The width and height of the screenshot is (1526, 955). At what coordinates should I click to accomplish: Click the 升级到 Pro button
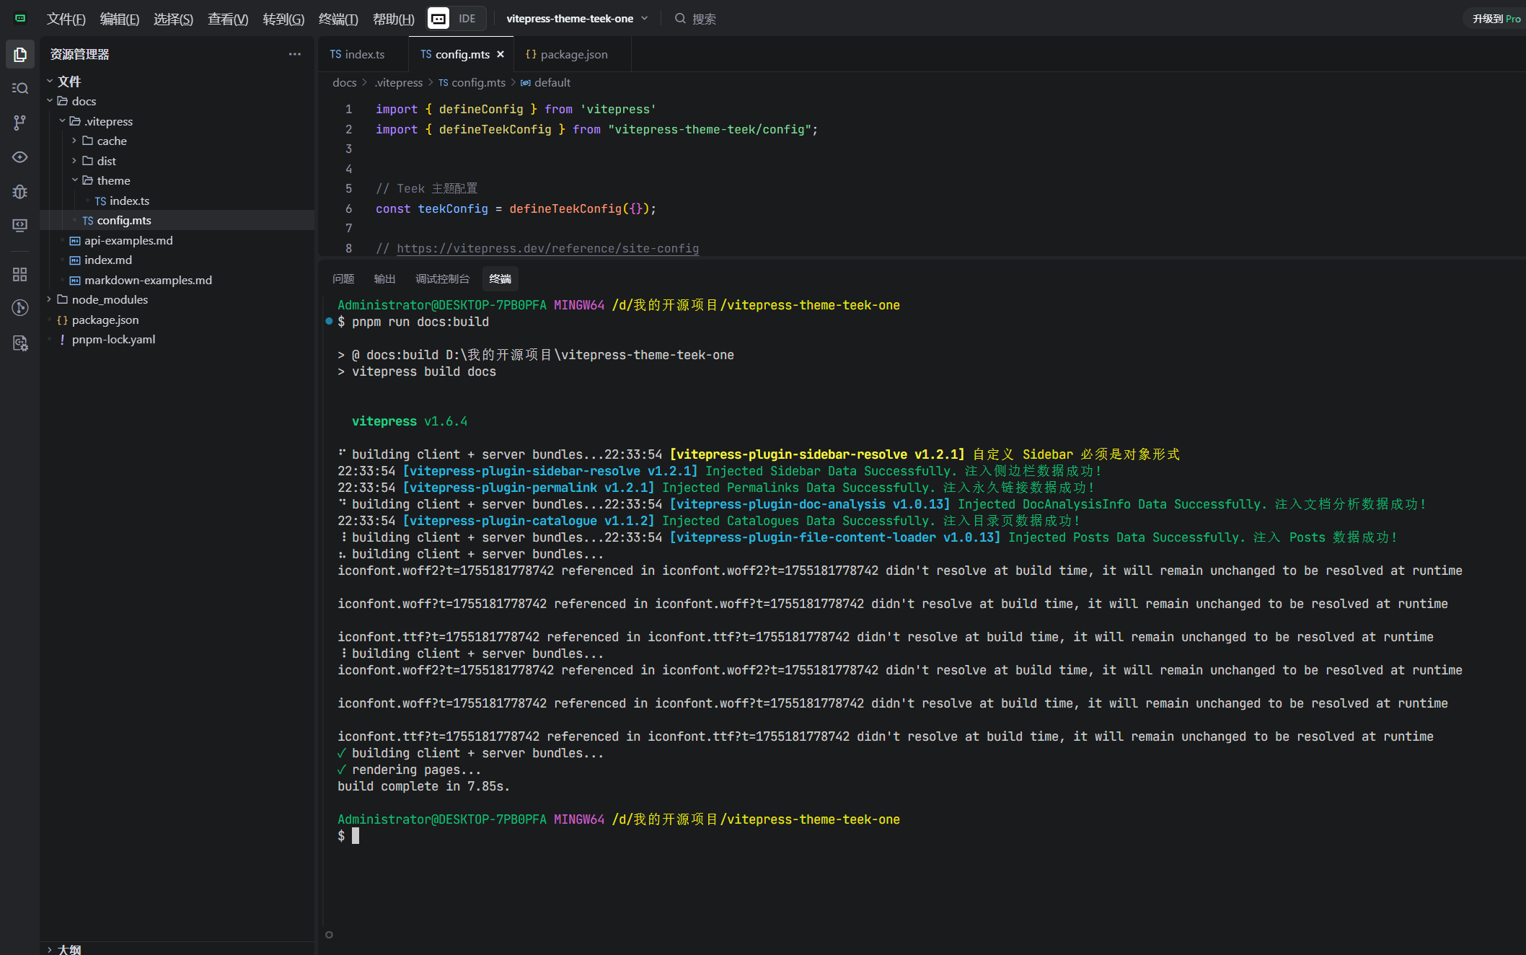click(1496, 19)
